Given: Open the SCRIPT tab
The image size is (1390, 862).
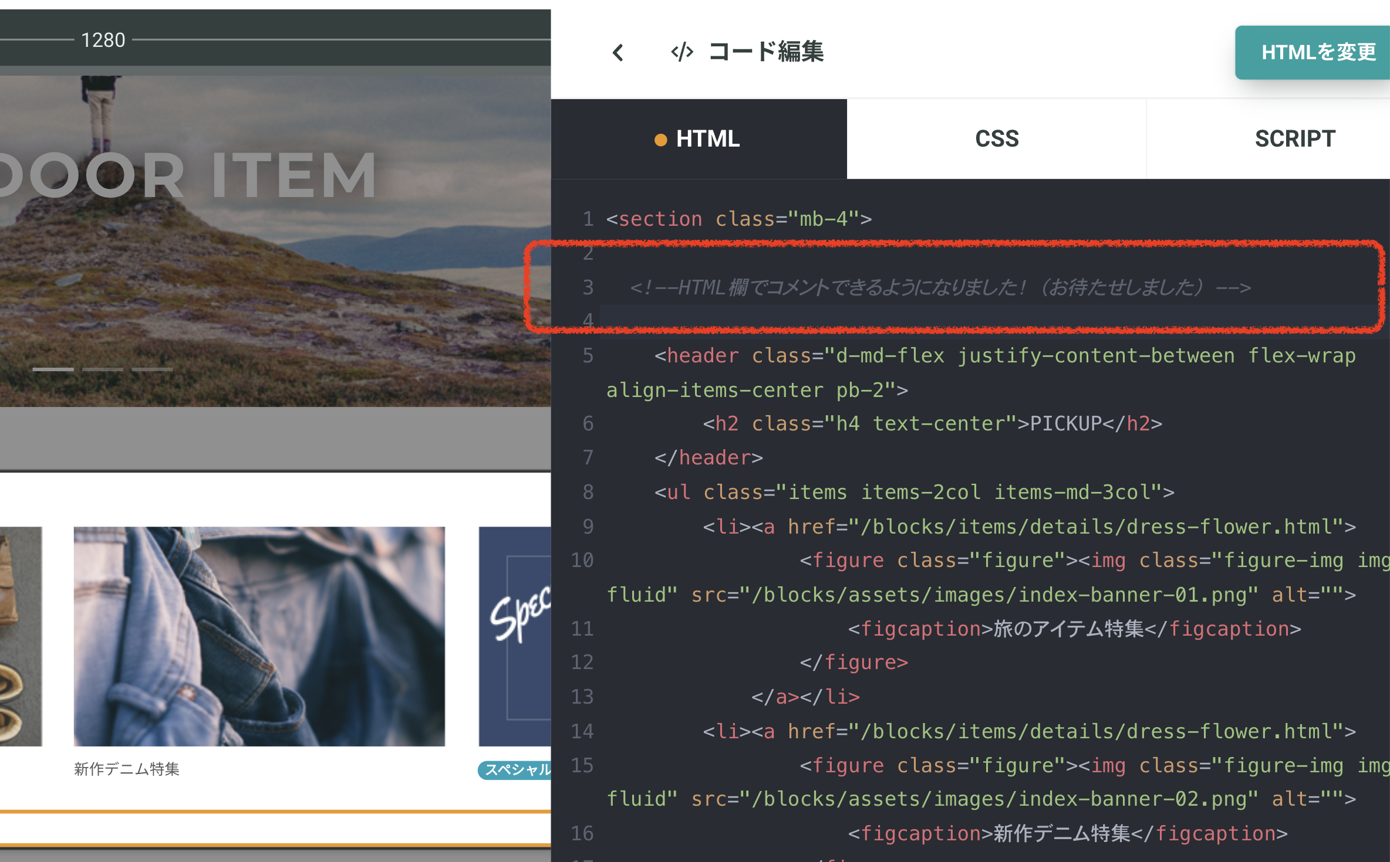Looking at the screenshot, I should pos(1294,139).
